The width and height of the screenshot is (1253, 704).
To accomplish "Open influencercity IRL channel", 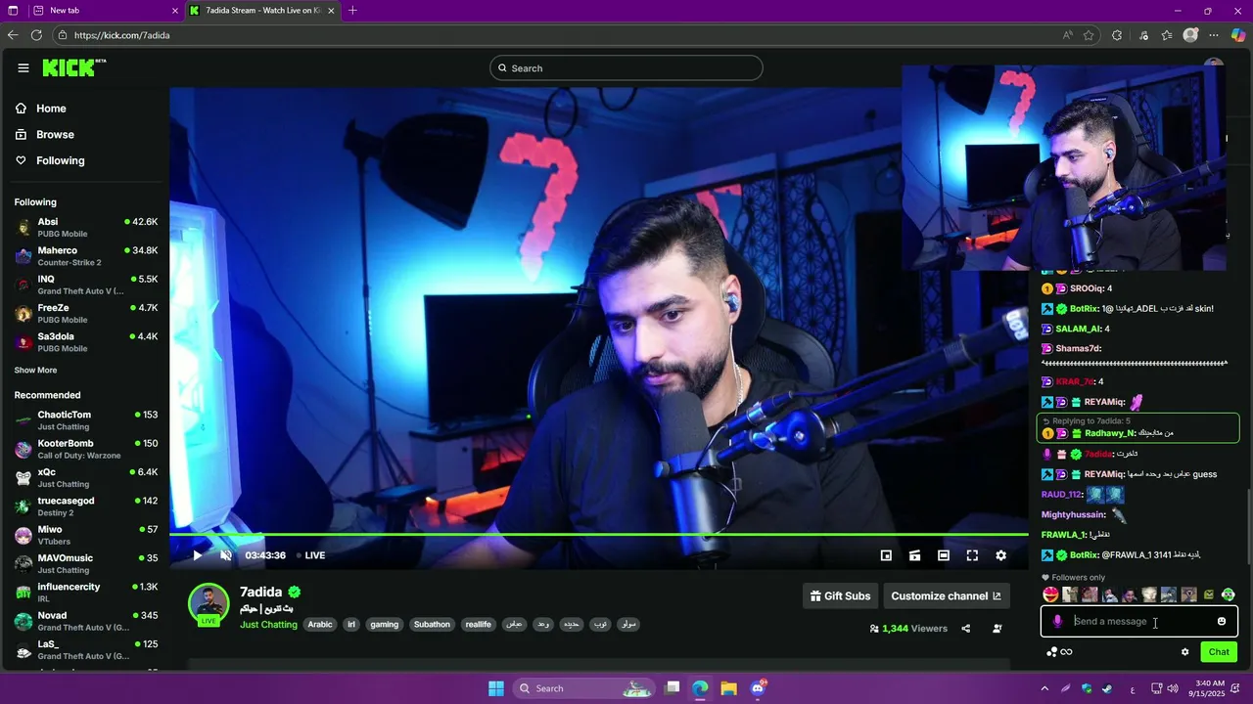I will [86, 593].
